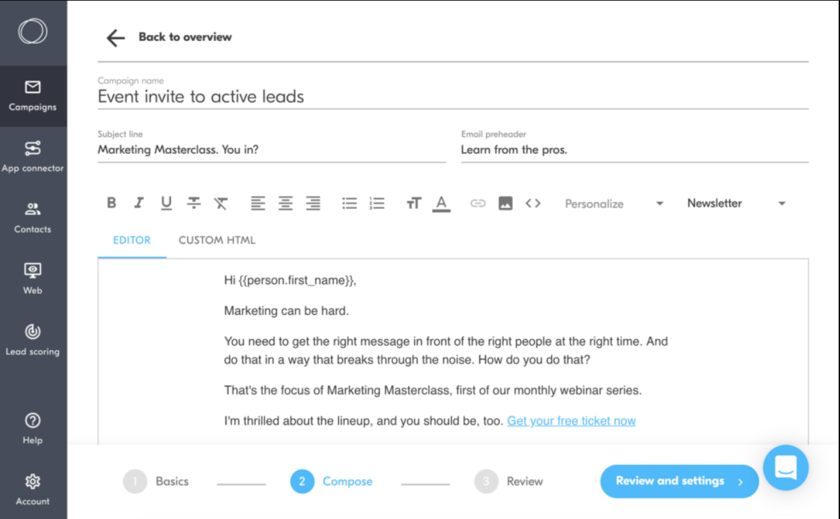Insert an image into the email body
Viewport: 840px width, 519px height.
click(x=505, y=203)
